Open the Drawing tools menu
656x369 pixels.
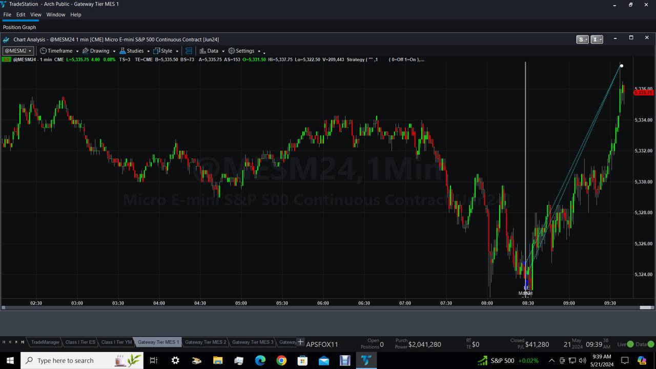pyautogui.click(x=95, y=51)
